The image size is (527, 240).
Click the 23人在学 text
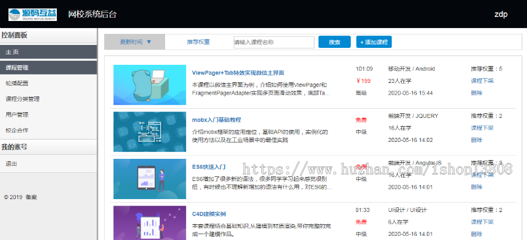(x=399, y=81)
